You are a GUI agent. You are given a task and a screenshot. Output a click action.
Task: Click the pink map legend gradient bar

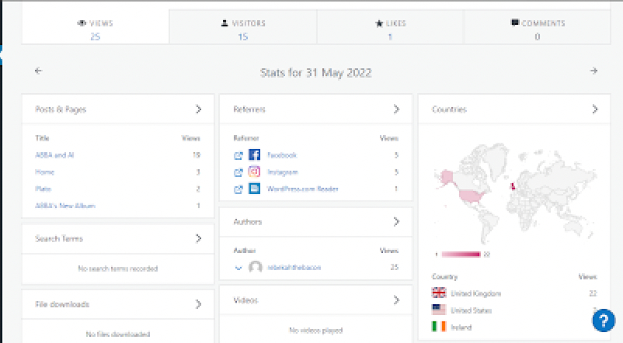point(461,255)
